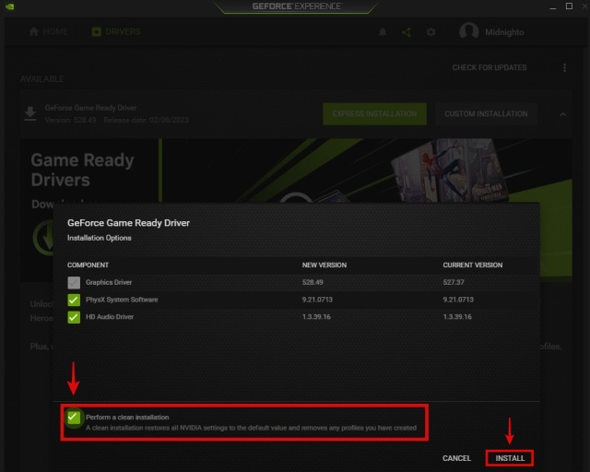Click the Home house icon
Screen dimensions: 590x472
[x=34, y=31]
